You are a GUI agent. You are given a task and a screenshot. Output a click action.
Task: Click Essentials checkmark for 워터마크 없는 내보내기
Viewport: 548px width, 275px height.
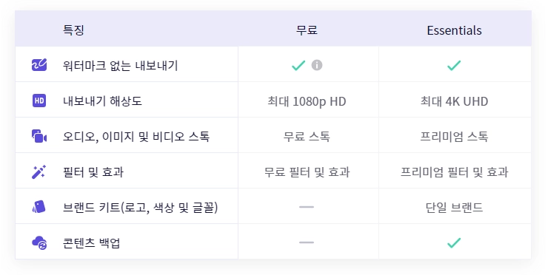pos(454,65)
